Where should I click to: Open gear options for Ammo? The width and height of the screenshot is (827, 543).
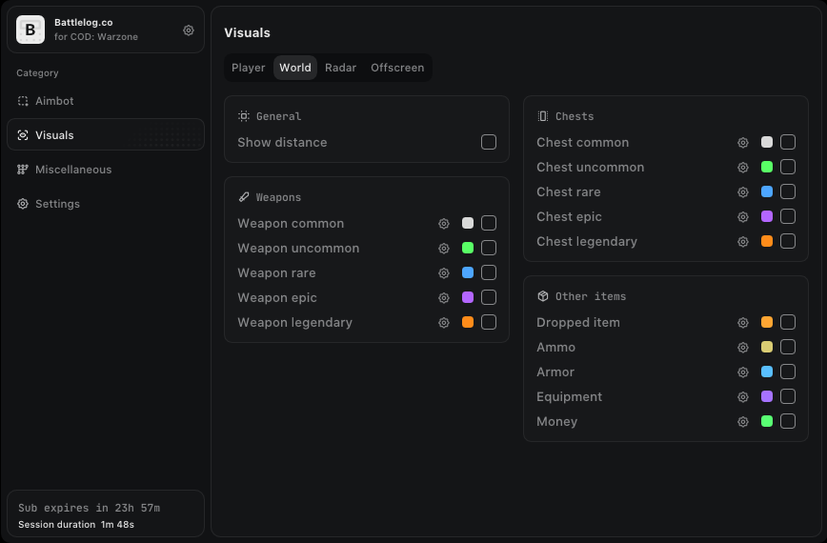point(743,348)
